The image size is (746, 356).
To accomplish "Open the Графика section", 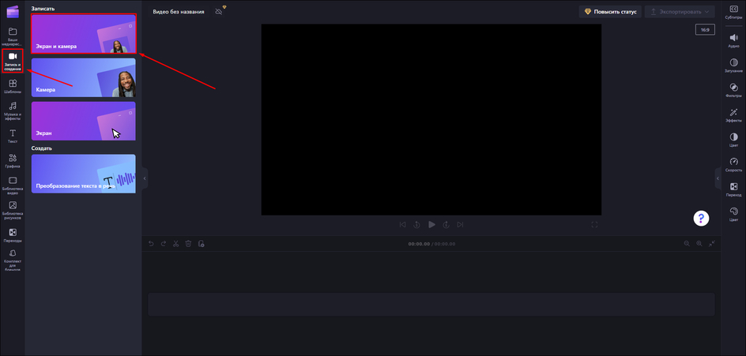I will click(x=13, y=161).
